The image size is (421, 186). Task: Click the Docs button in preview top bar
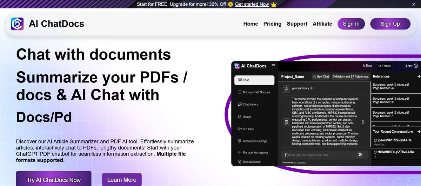367,66
